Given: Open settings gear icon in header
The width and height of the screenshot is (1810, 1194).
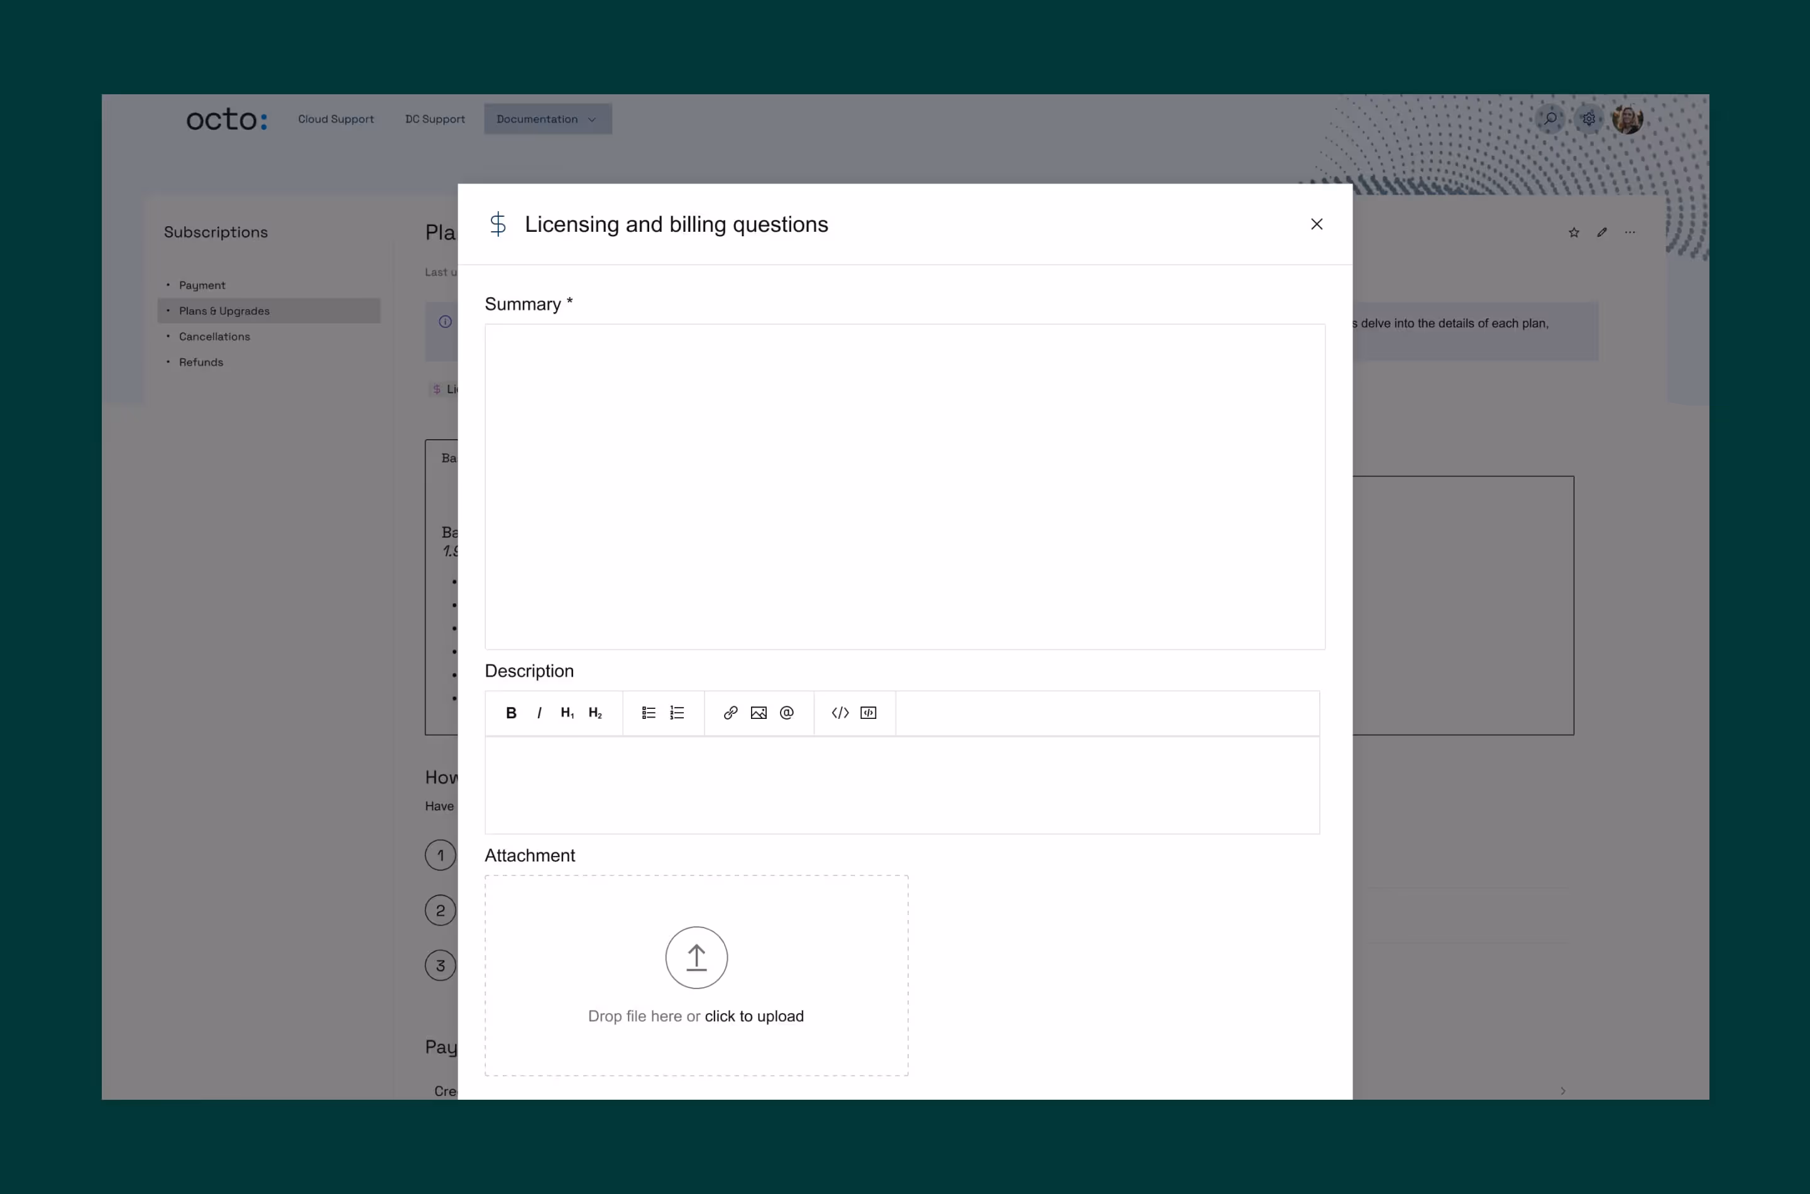Looking at the screenshot, I should click(x=1588, y=119).
